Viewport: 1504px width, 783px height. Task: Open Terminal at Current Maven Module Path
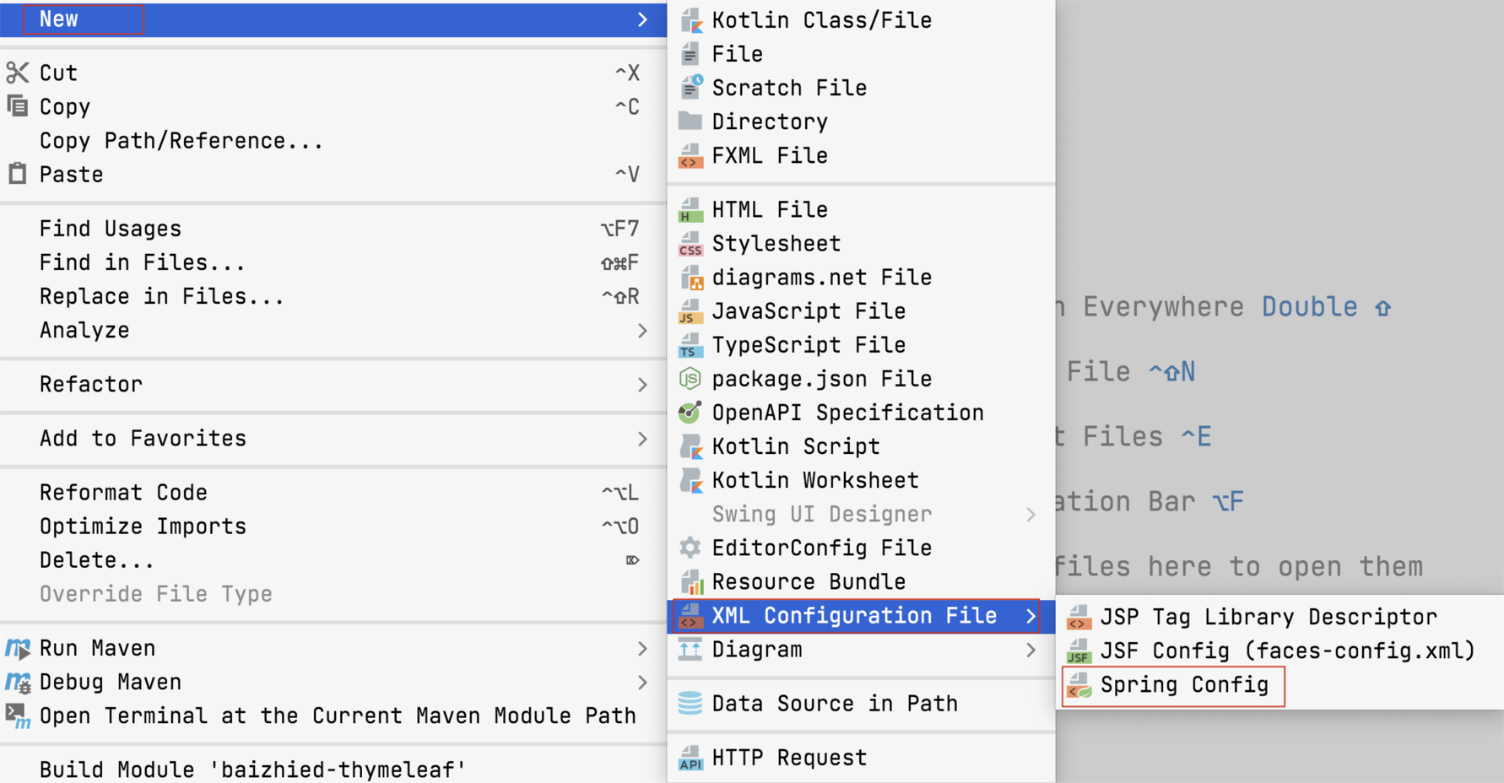click(338, 715)
